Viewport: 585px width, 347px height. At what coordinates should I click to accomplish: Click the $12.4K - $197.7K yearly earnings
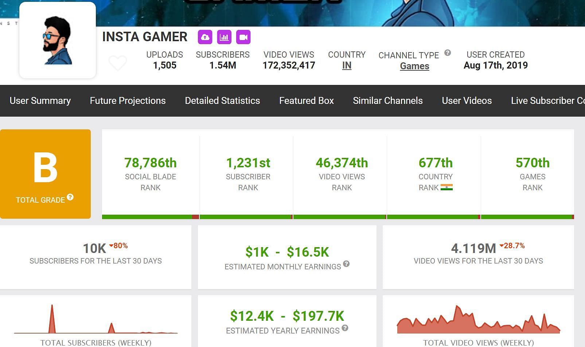(287, 316)
